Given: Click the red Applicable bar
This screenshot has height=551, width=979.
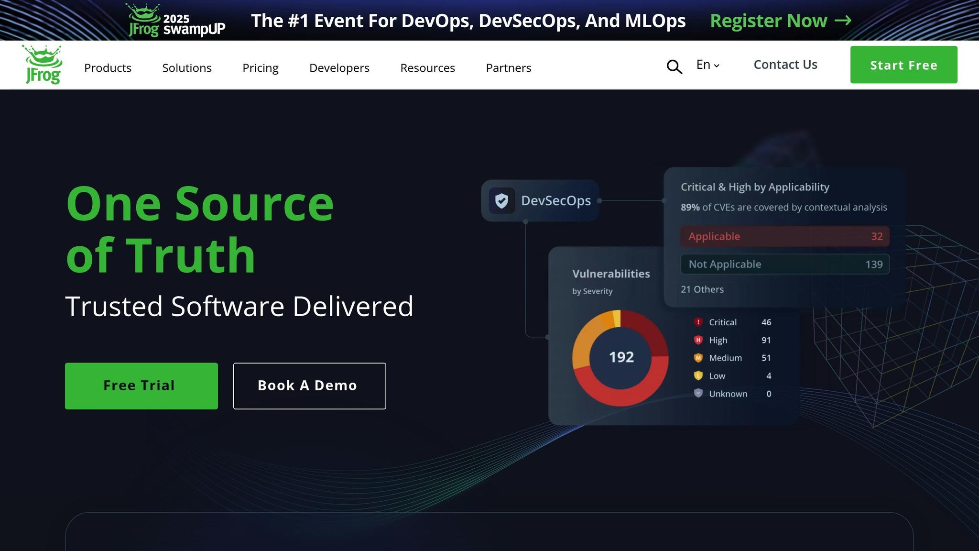Looking at the screenshot, I should tap(784, 236).
